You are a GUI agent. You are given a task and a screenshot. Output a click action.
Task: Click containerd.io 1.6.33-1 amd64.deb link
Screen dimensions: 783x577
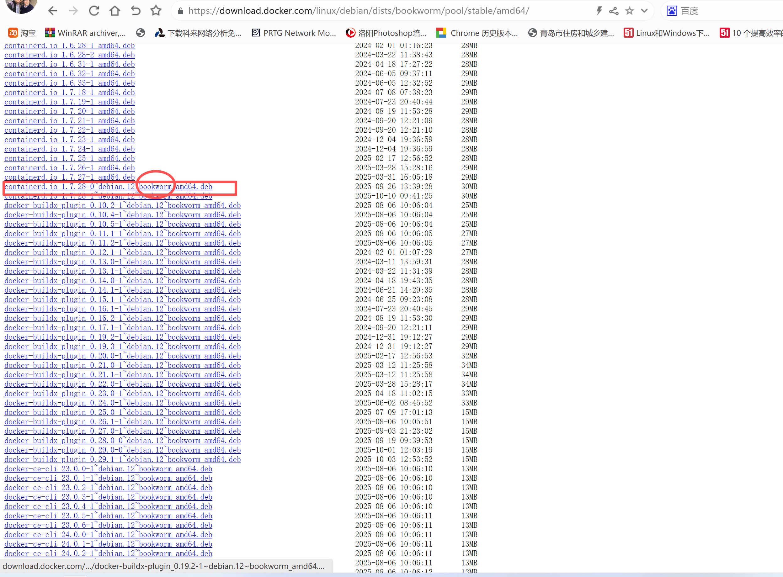[x=70, y=83]
